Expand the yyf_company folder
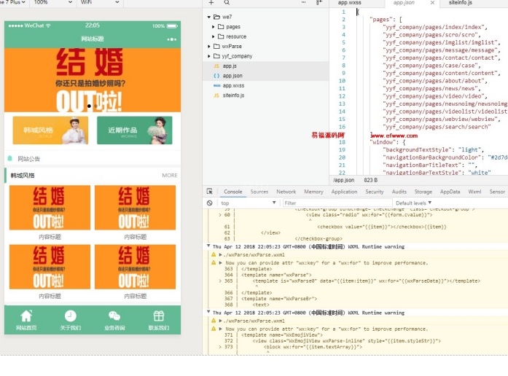The height and width of the screenshot is (376, 508). pyautogui.click(x=208, y=55)
